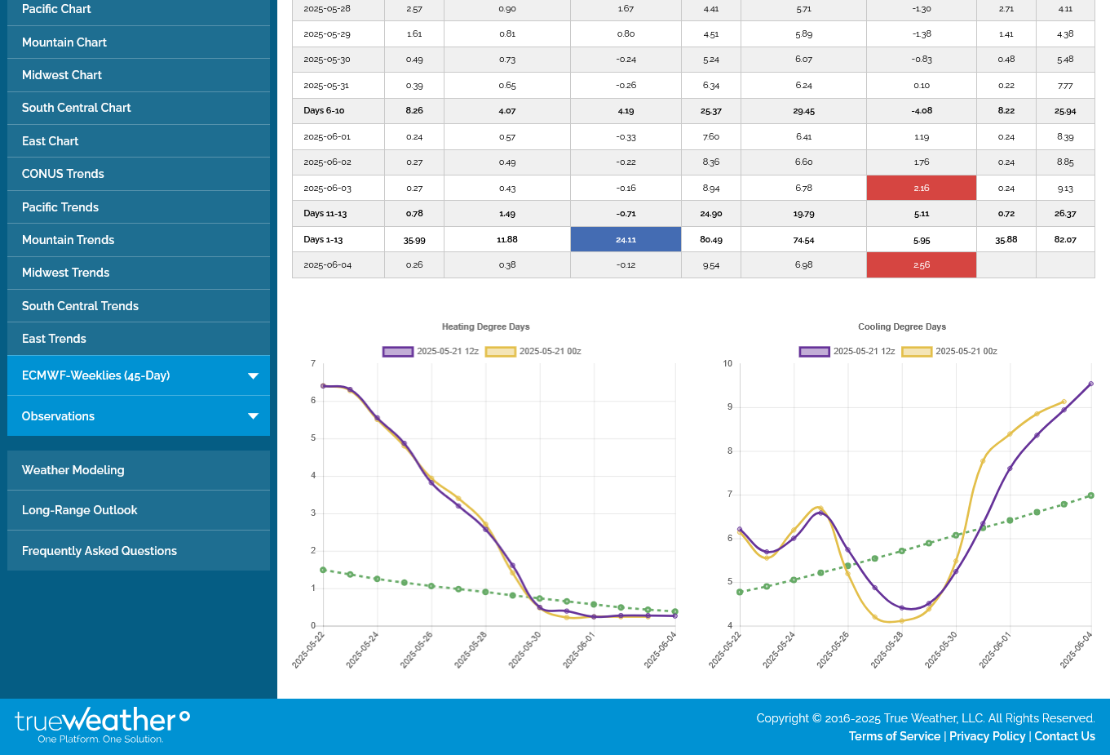Image resolution: width=1110 pixels, height=755 pixels.
Task: Open the South Central Chart page
Action: pos(76,108)
